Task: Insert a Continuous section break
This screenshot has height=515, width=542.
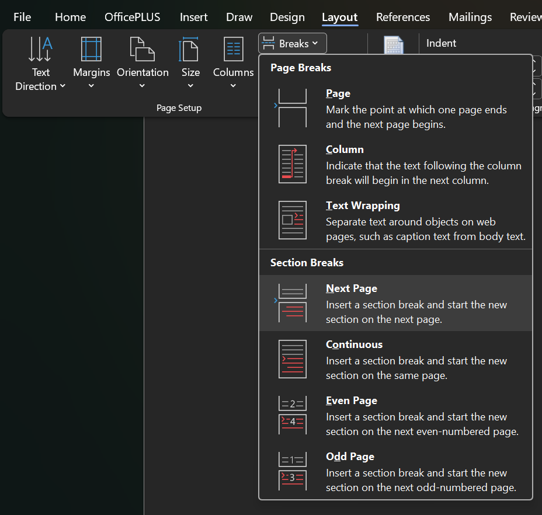Action: [395, 359]
